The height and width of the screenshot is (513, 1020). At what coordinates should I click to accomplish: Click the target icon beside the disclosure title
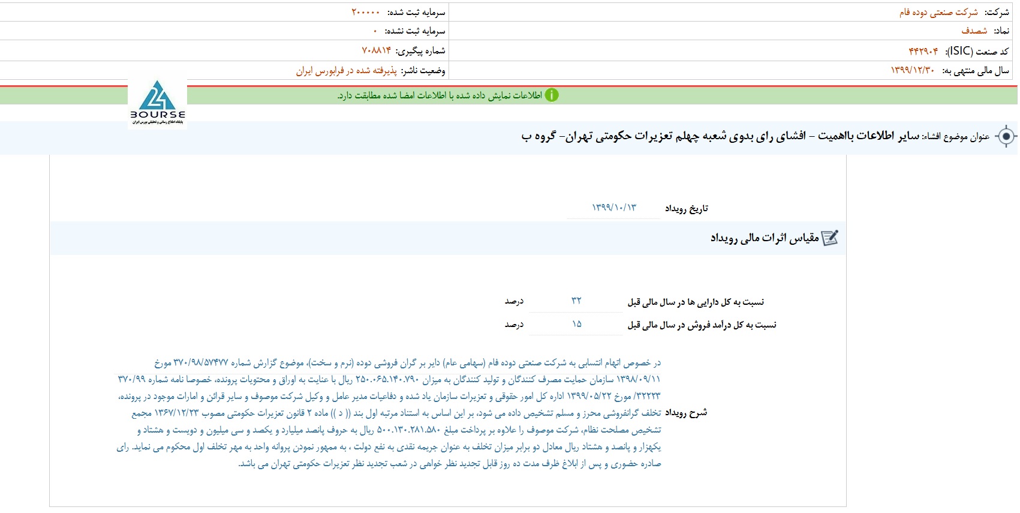point(1006,137)
